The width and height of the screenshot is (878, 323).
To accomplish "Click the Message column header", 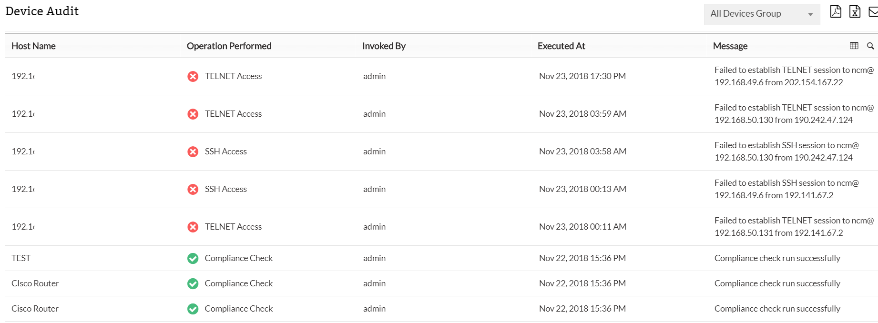I will pos(730,46).
